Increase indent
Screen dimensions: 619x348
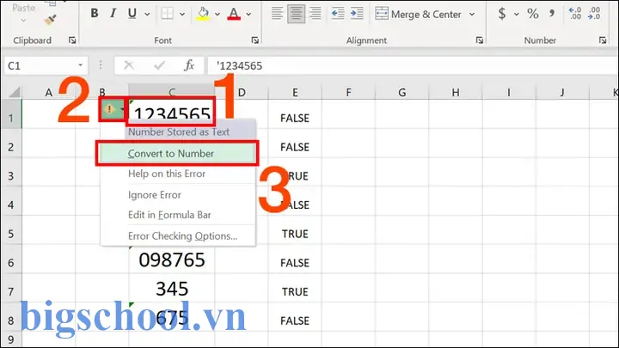pos(357,14)
